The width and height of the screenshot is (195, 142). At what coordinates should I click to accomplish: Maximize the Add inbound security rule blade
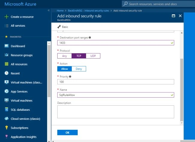pyautogui.click(x=173, y=16)
